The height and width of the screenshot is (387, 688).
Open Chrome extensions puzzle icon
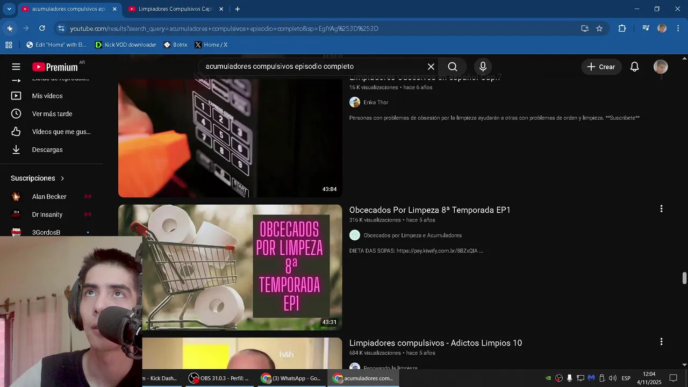tap(622, 28)
